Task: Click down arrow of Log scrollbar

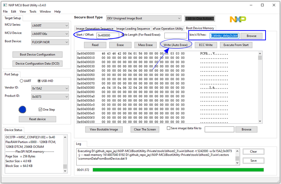Action: pos(237,163)
